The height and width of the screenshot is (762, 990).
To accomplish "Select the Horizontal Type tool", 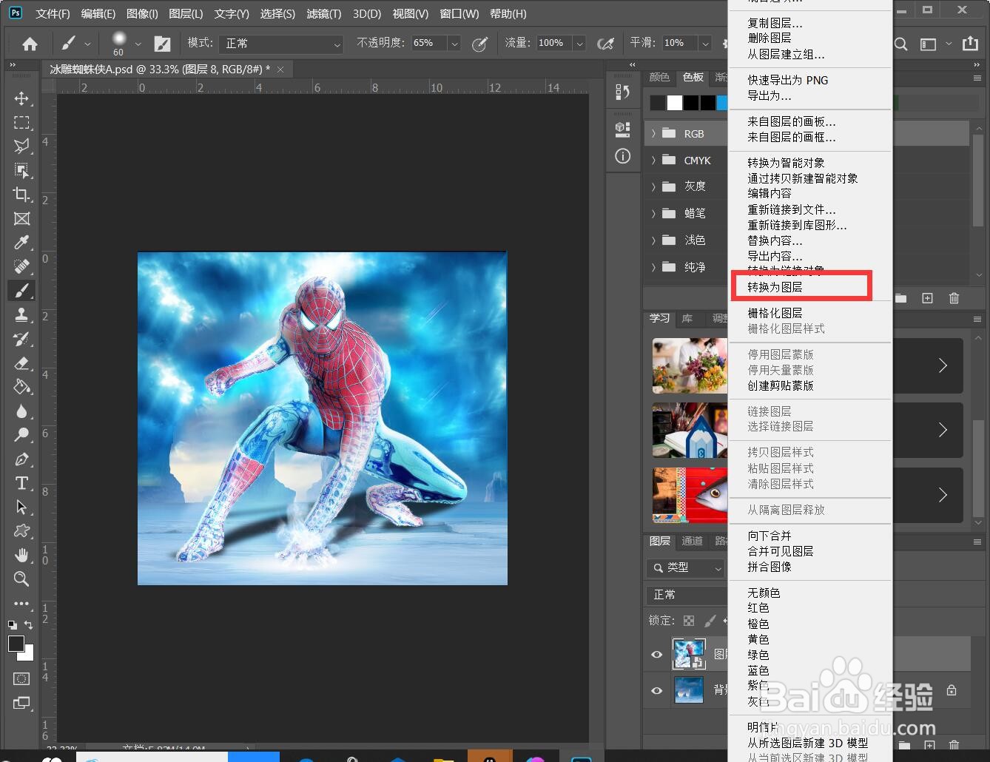I will [21, 483].
